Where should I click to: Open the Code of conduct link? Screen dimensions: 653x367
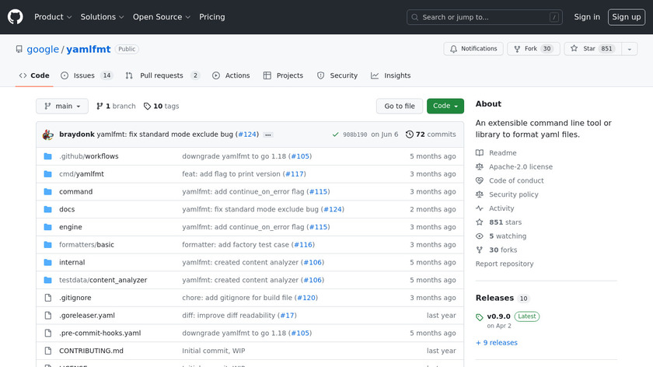(x=509, y=180)
